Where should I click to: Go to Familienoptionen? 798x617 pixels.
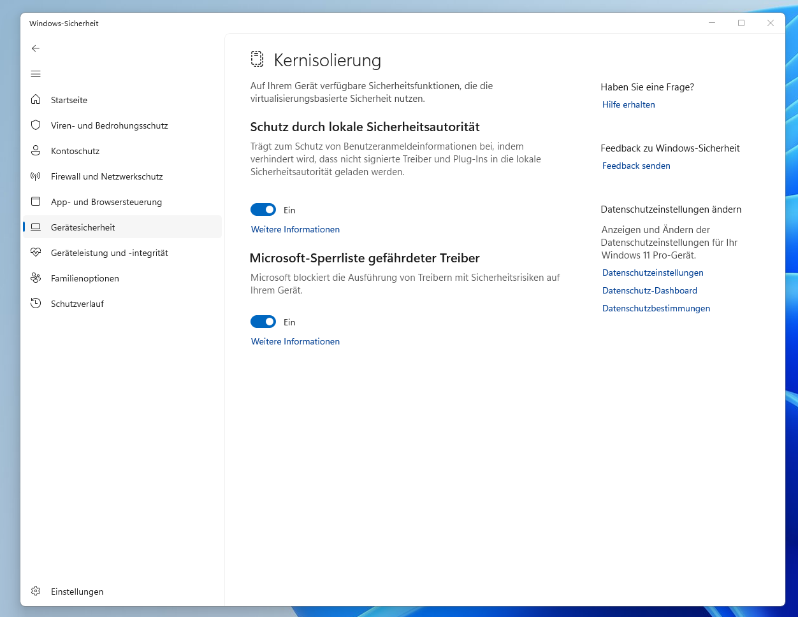[122, 278]
